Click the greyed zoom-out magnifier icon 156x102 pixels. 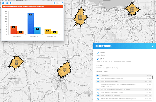point(58,3)
